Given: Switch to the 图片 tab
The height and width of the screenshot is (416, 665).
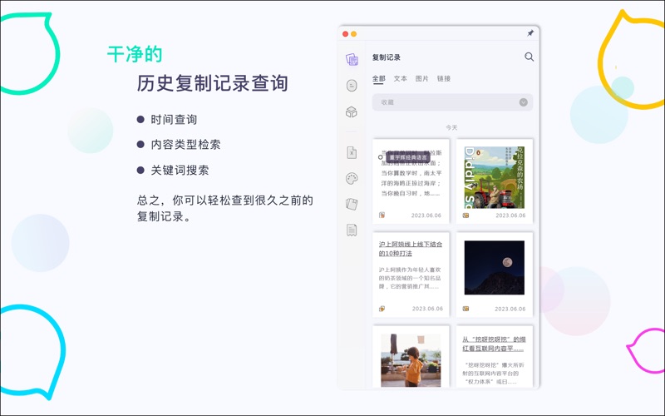Looking at the screenshot, I should coord(421,78).
